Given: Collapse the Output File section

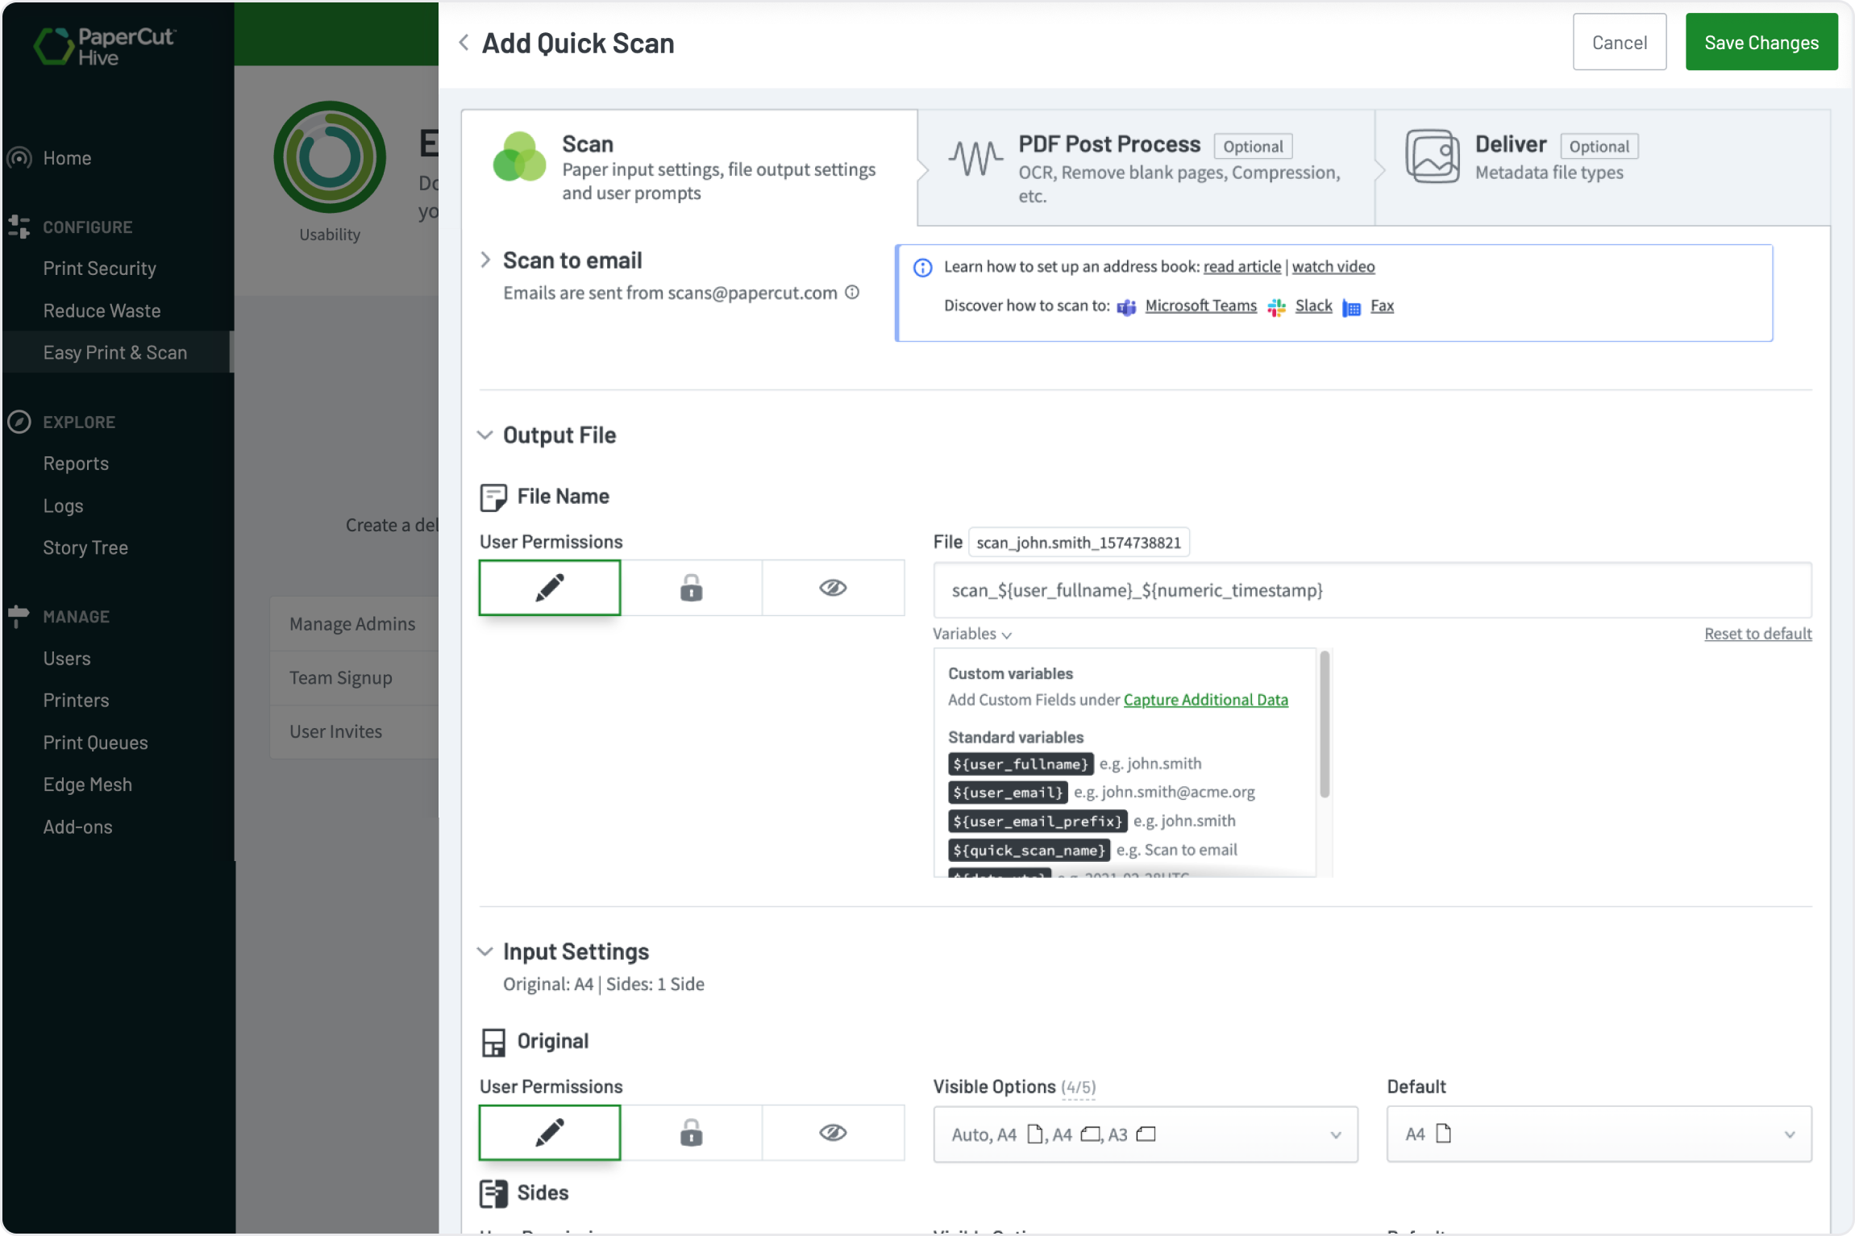Looking at the screenshot, I should tap(485, 435).
